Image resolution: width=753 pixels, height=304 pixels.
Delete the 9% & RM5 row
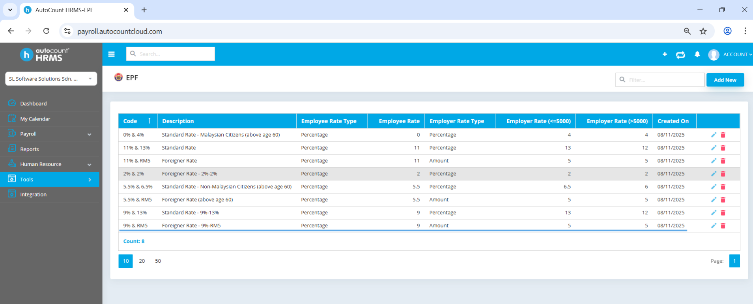(723, 226)
